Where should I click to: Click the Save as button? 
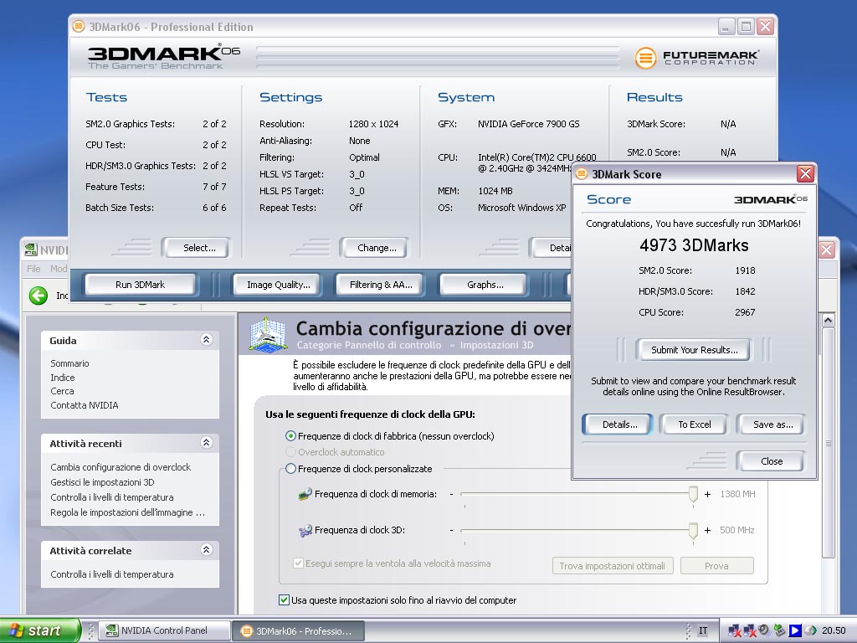pyautogui.click(x=772, y=424)
